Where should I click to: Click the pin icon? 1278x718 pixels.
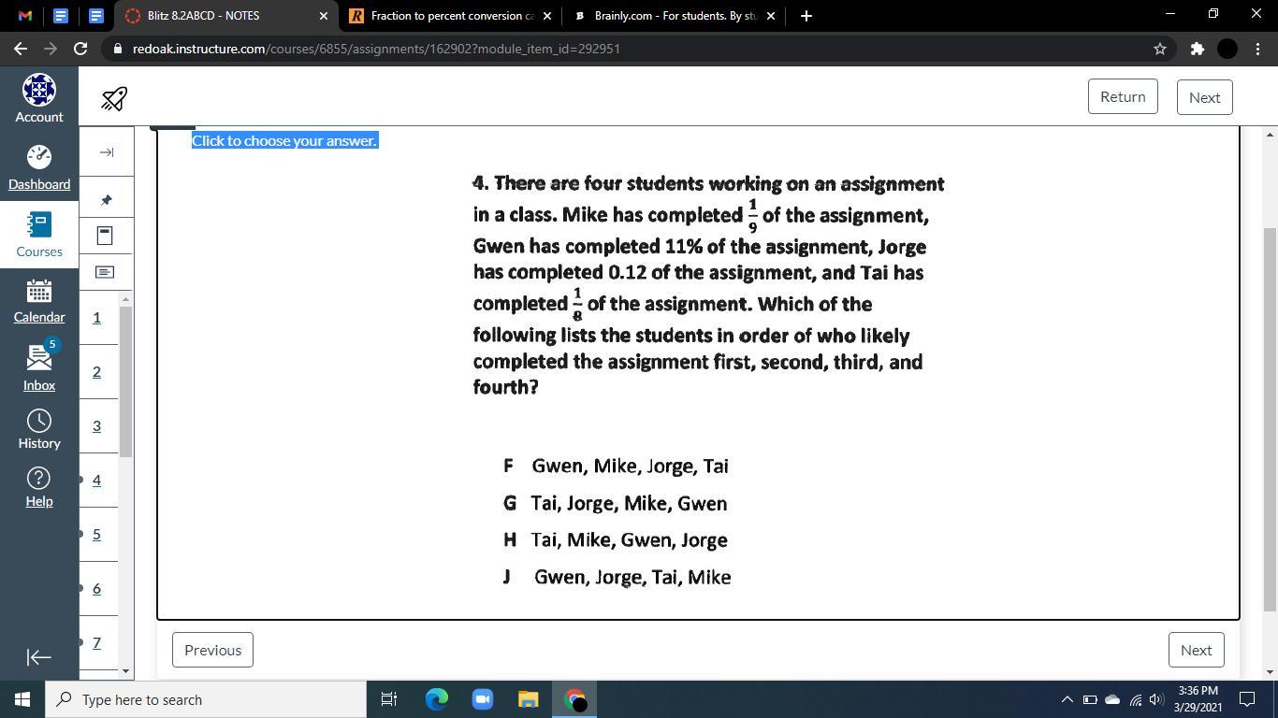click(x=107, y=200)
